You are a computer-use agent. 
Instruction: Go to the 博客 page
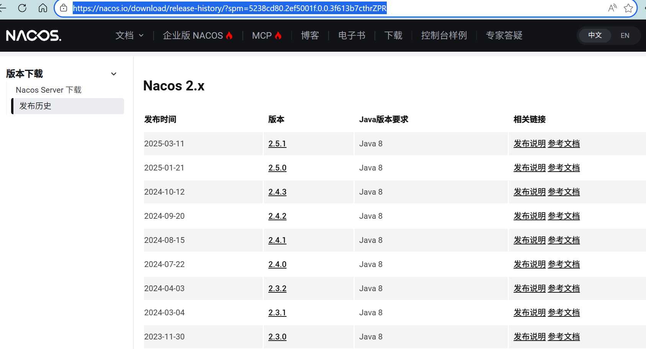pyautogui.click(x=310, y=36)
